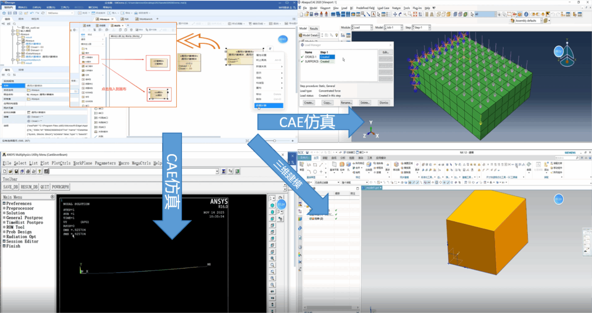
Task: Open the Abaqus Predefined Field menu
Action: (x=365, y=8)
